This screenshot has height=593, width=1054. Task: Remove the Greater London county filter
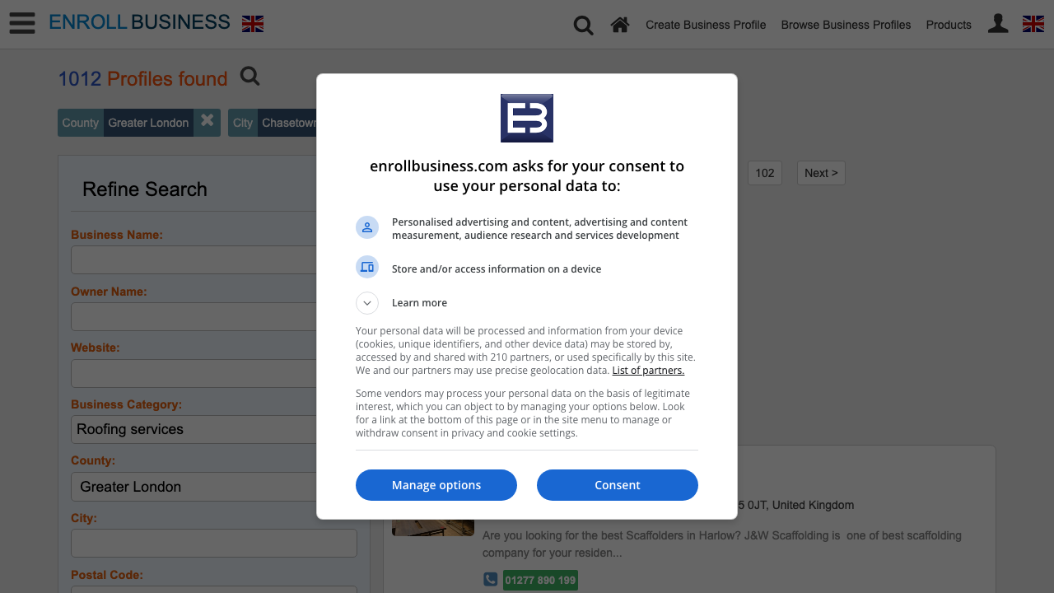tap(208, 121)
